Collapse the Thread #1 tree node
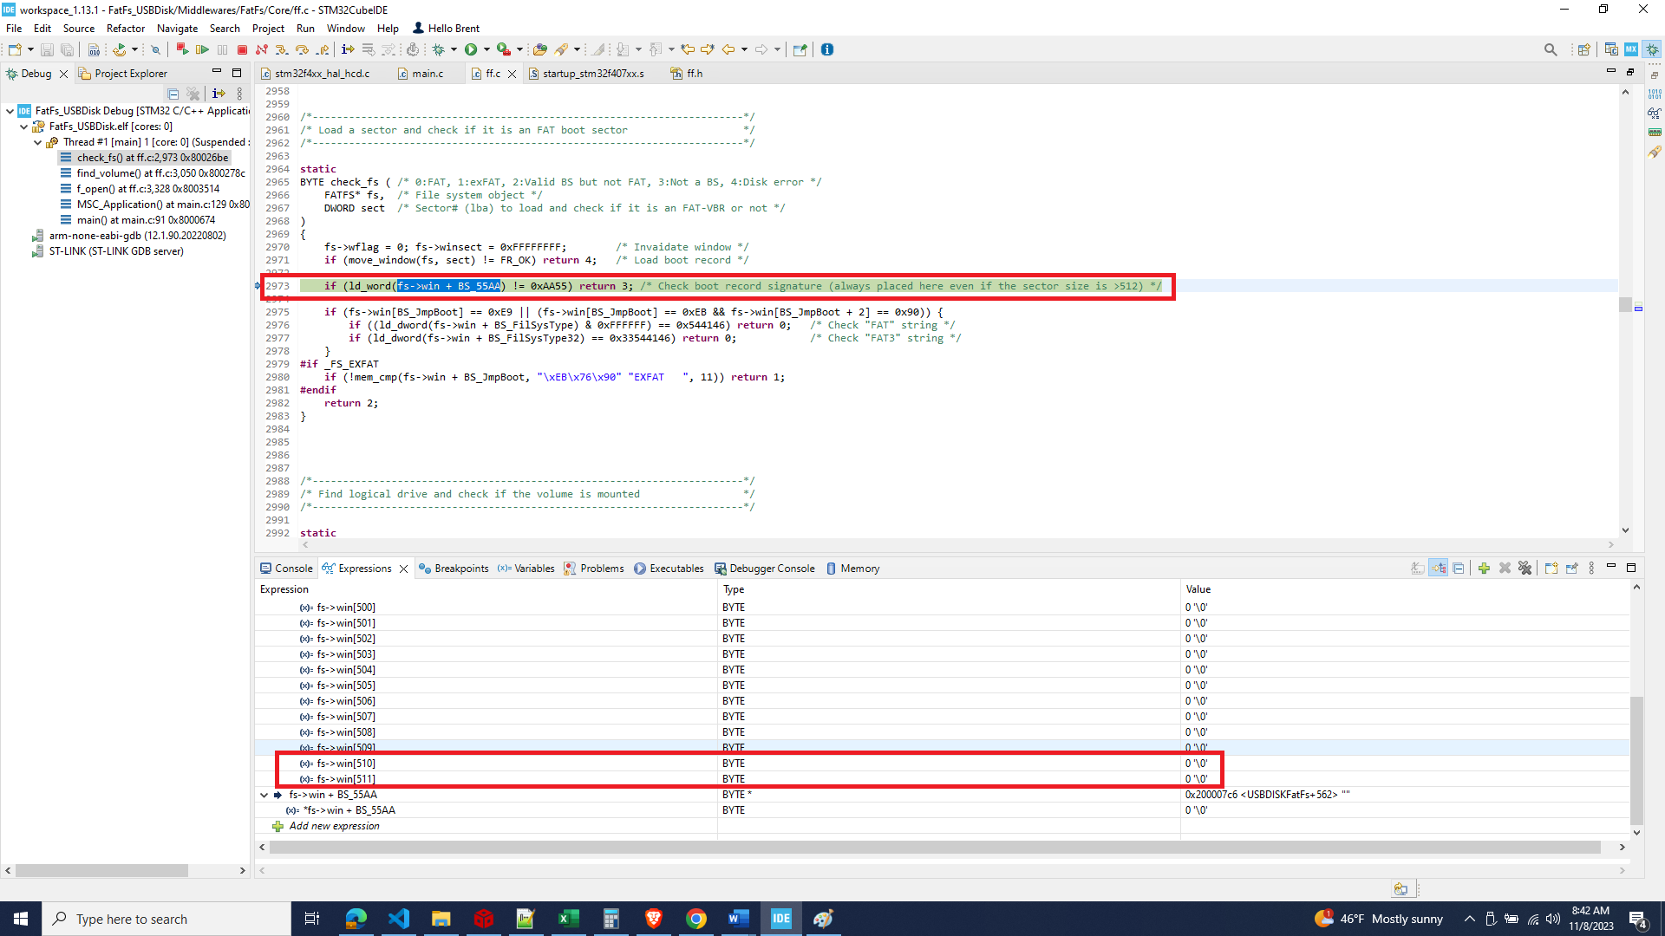 pos(38,142)
